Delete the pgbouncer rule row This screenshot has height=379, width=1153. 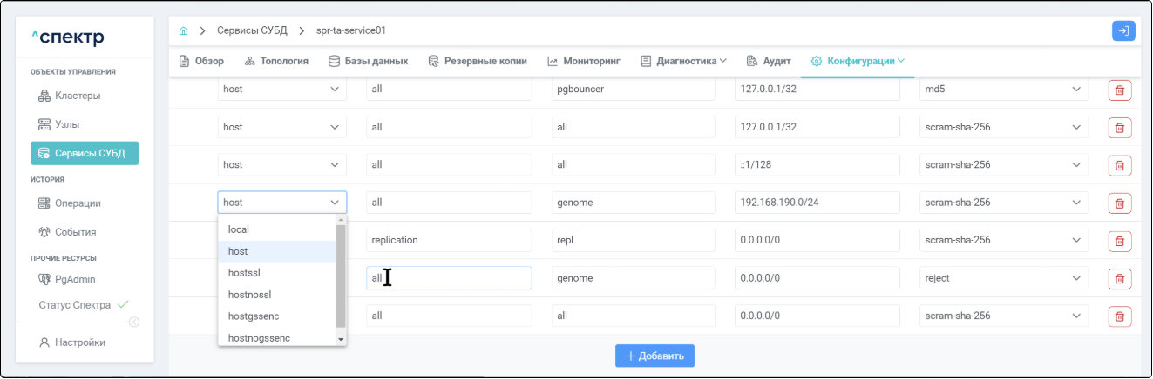1119,90
